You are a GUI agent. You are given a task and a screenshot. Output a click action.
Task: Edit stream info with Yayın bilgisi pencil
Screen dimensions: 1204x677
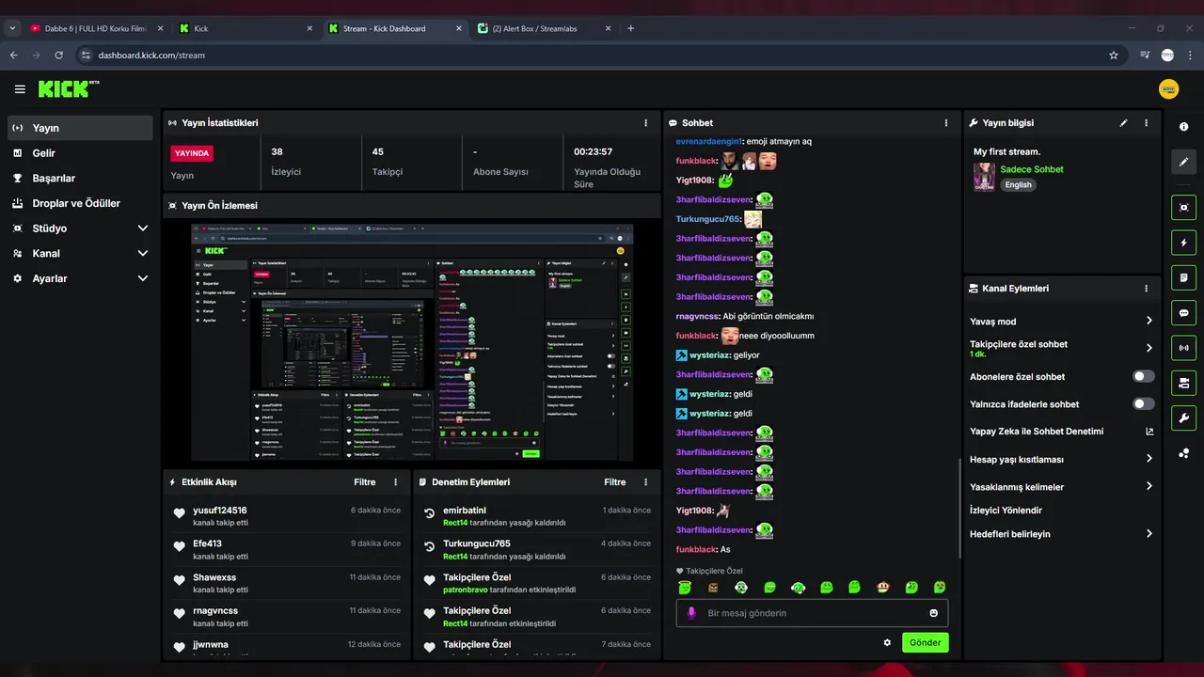tap(1123, 123)
